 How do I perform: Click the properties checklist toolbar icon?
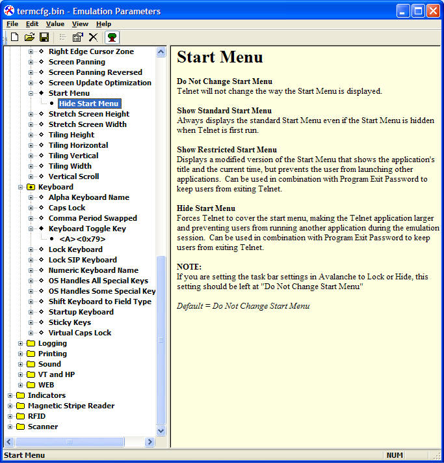click(78, 37)
